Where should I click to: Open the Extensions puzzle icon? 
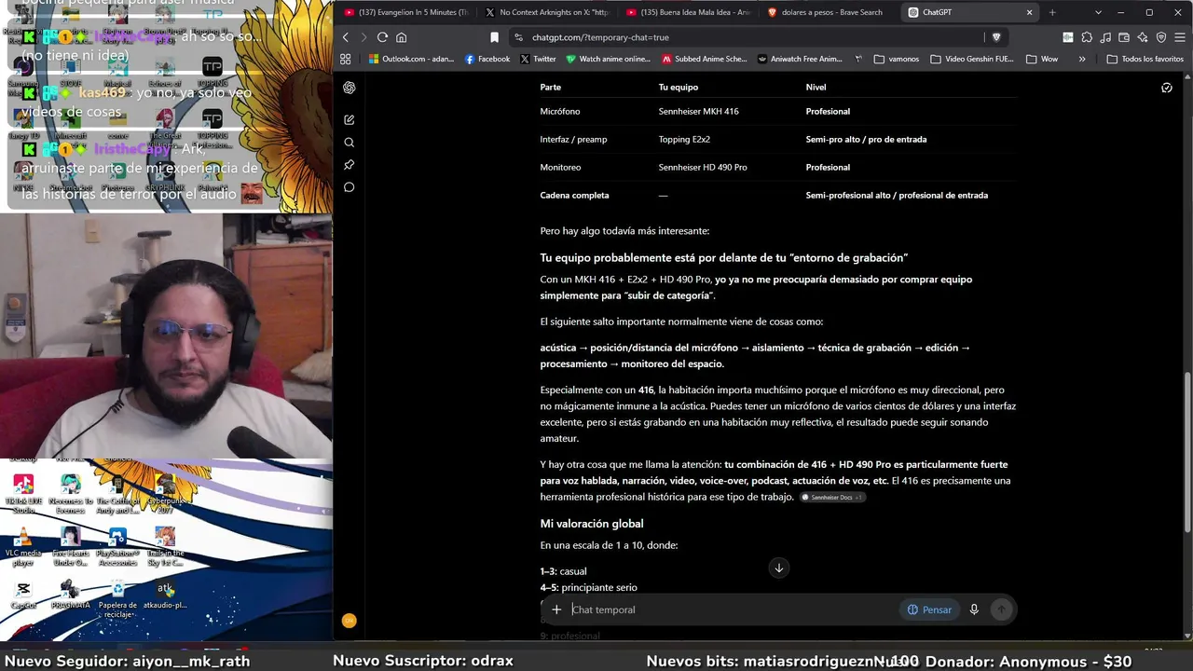coord(1087,37)
